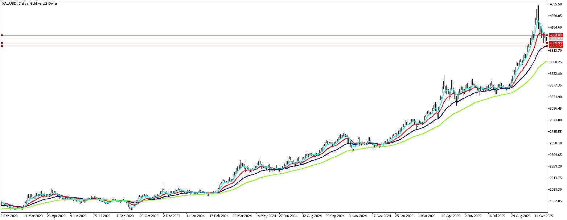Image resolution: width=567 pixels, height=220 pixels.
Task: Grab the left anchor of the 4004.09 line
Action: tap(2, 35)
